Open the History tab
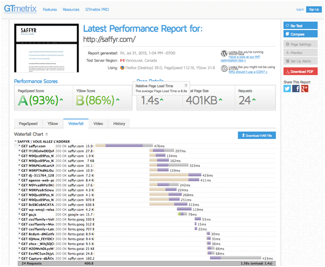Screen dimensions: 325x267 tap(119, 124)
